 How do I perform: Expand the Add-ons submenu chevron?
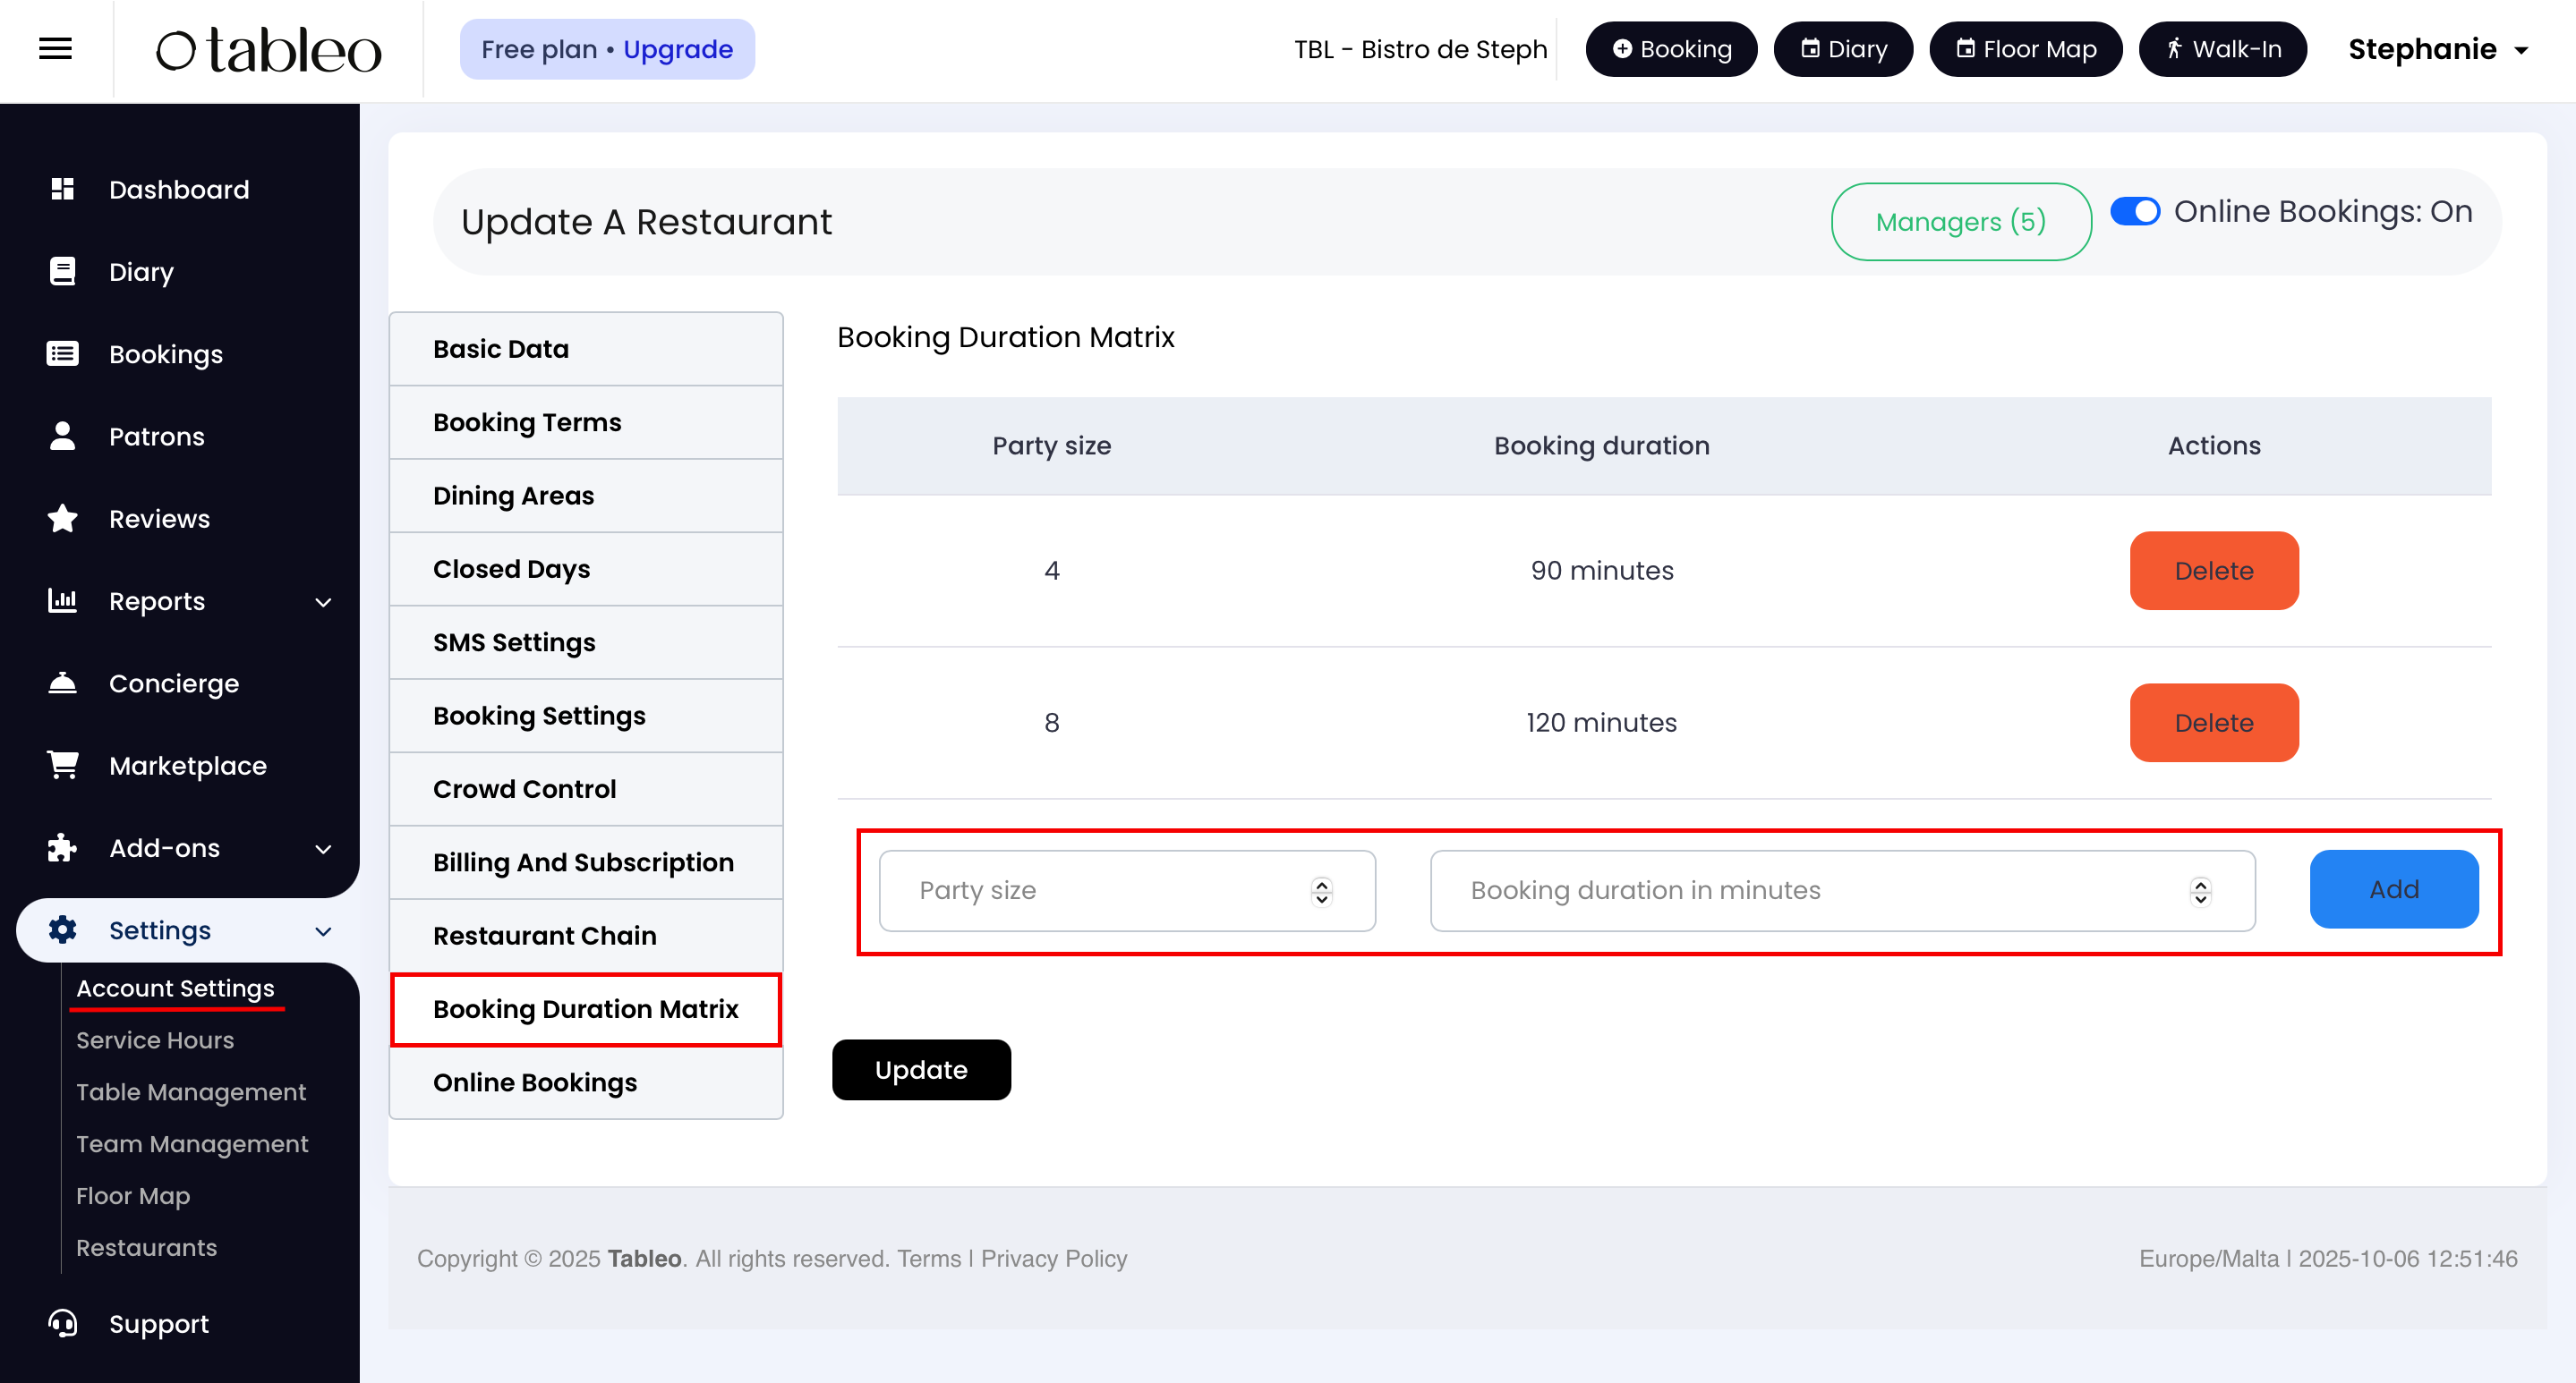click(x=323, y=848)
